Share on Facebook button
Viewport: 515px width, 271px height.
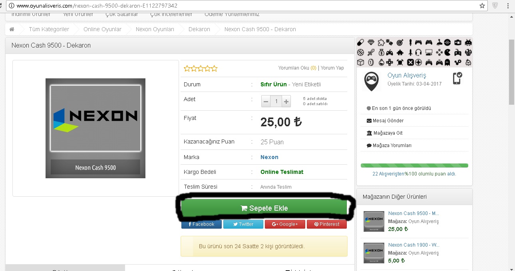(x=201, y=224)
